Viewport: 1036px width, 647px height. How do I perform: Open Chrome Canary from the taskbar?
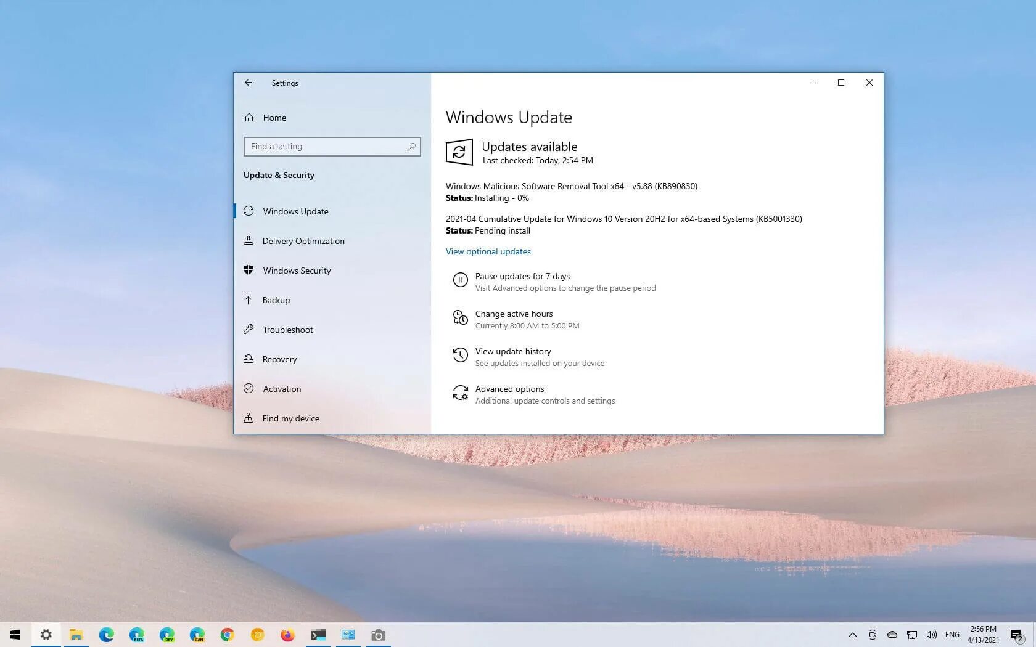tap(257, 635)
